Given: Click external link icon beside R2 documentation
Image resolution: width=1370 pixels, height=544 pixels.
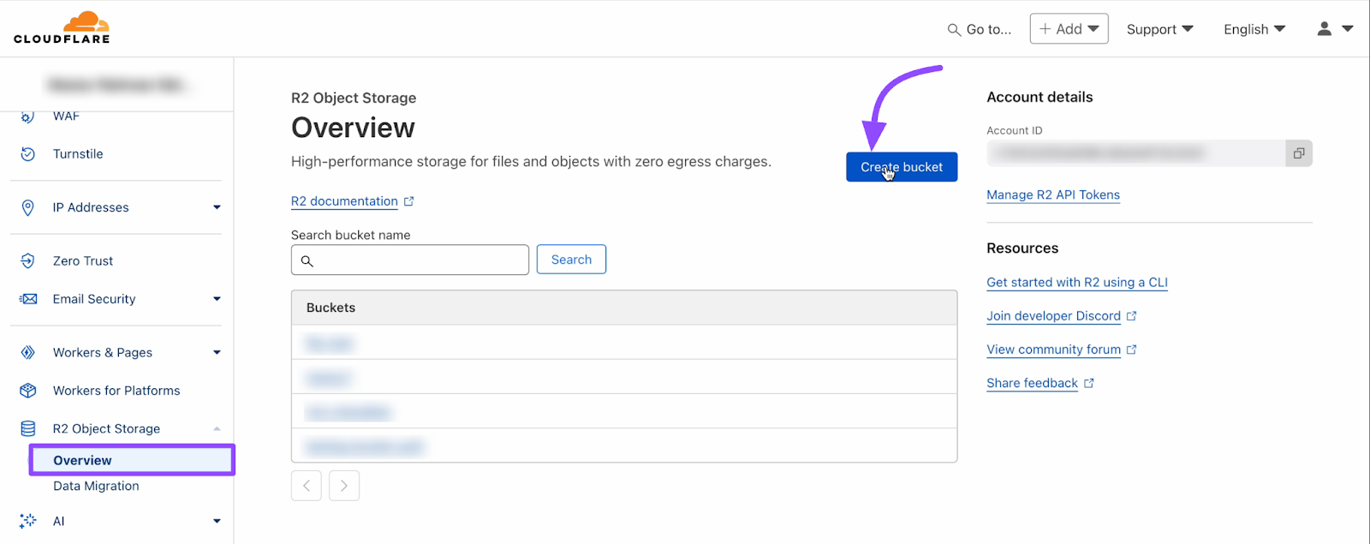Looking at the screenshot, I should tap(409, 201).
